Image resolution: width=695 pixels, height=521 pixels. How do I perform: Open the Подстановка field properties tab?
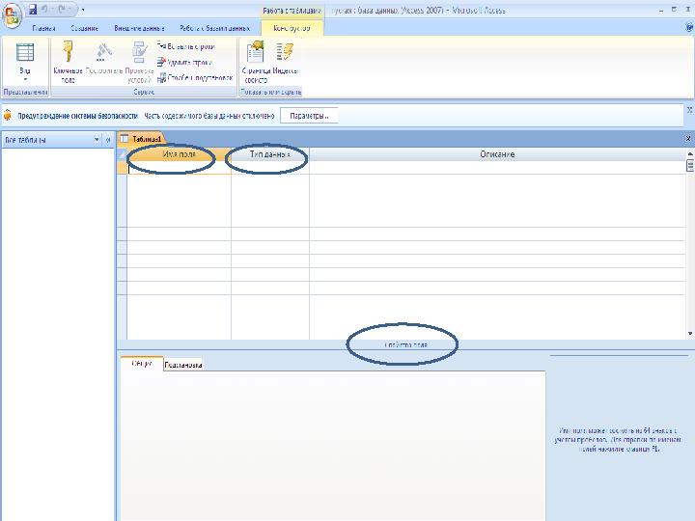tap(183, 365)
